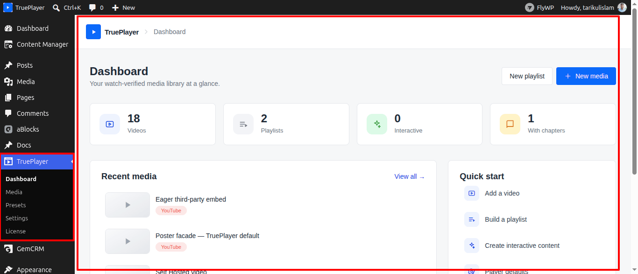
Task: Follow the View all link
Action: pos(410,176)
